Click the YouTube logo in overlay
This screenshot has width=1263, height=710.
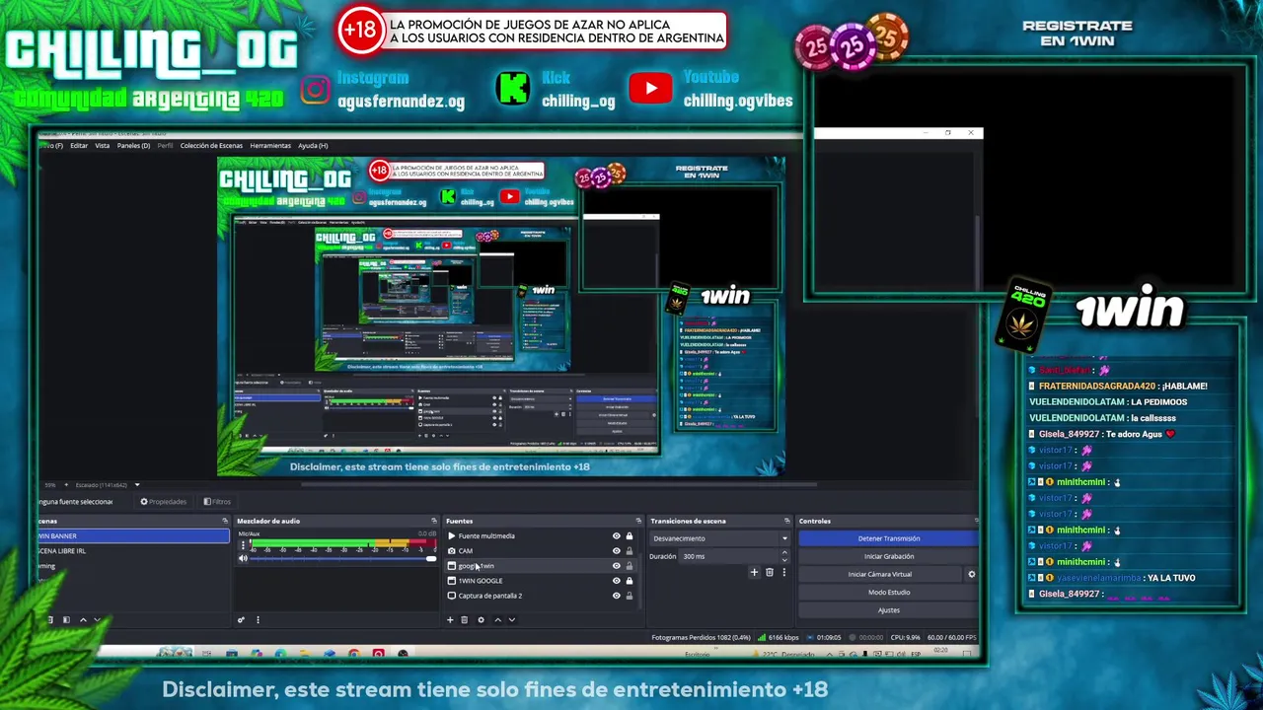[650, 89]
